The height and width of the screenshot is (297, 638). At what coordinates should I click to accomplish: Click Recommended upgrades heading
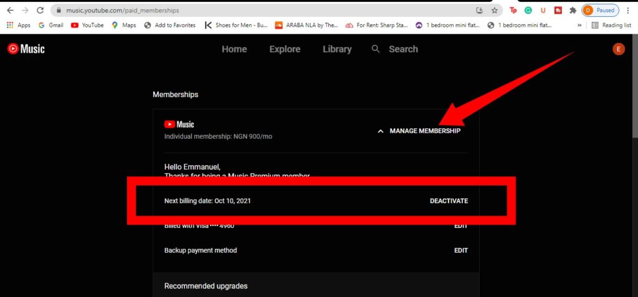(x=206, y=286)
